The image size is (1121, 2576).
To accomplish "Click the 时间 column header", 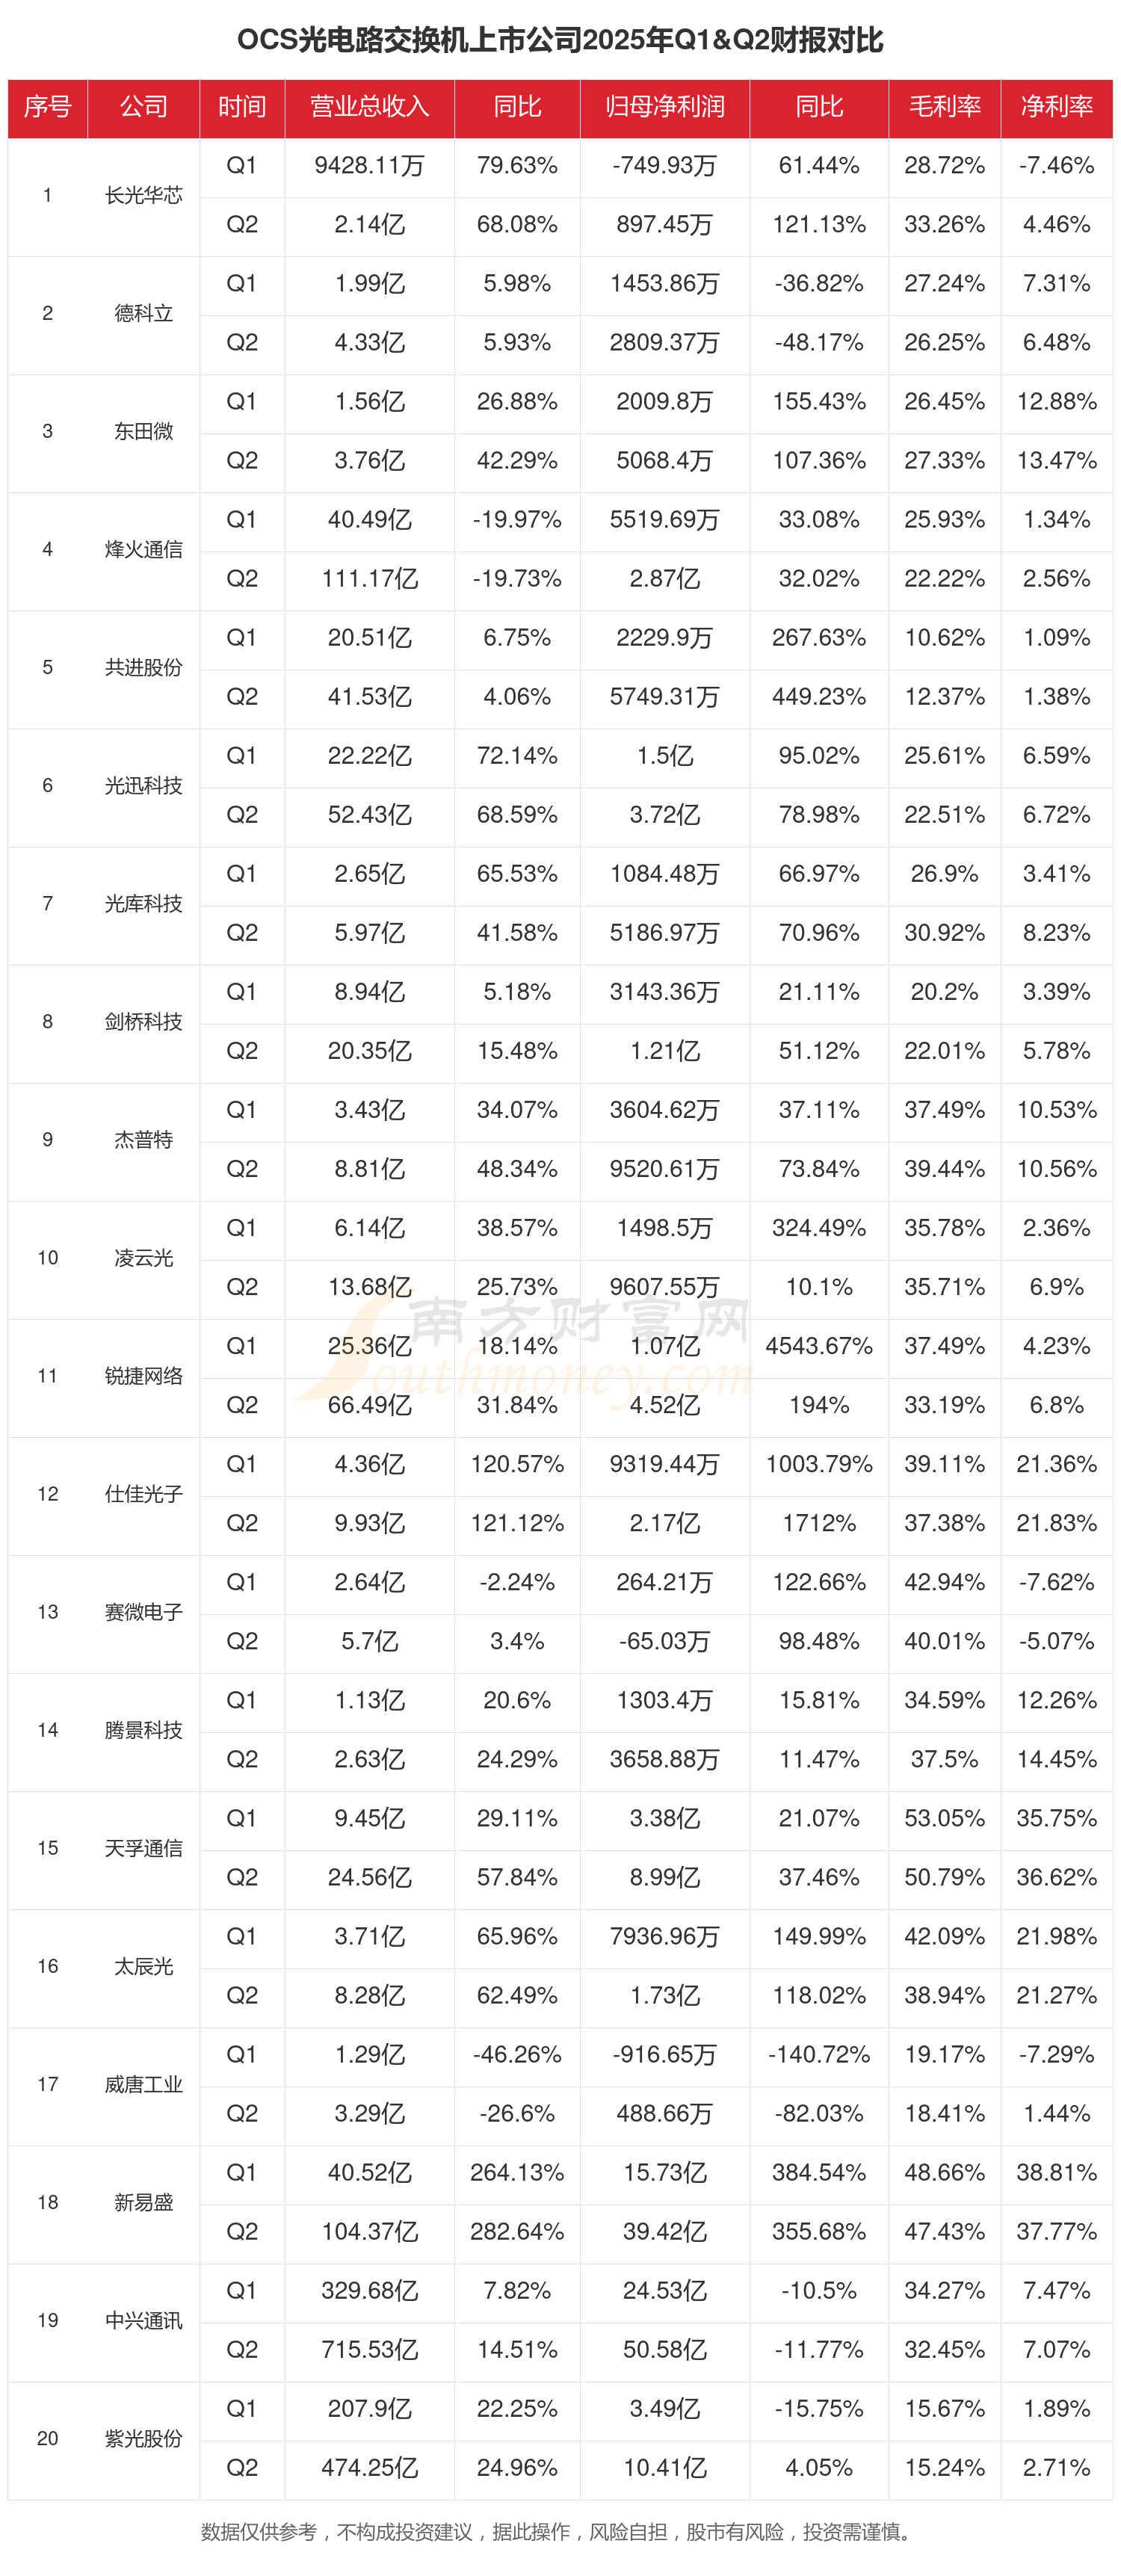I will click(241, 107).
